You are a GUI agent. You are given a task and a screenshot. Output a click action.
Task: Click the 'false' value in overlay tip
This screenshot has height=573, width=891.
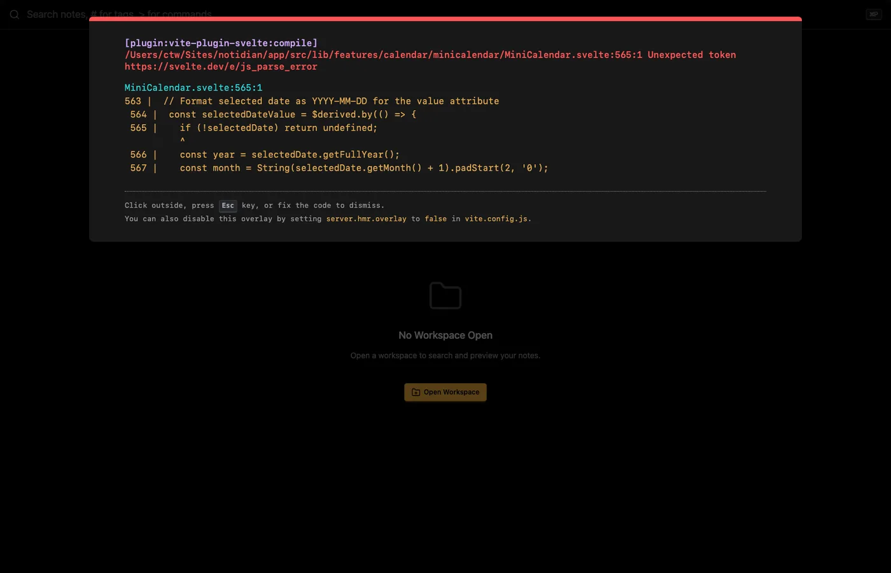pos(436,219)
